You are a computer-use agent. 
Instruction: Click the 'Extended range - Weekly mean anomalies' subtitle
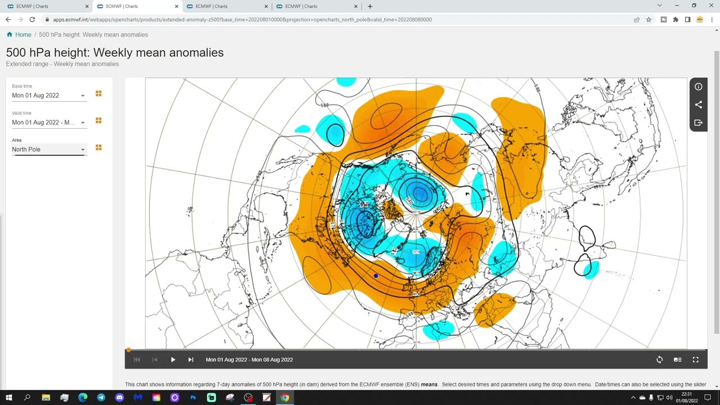(x=62, y=64)
